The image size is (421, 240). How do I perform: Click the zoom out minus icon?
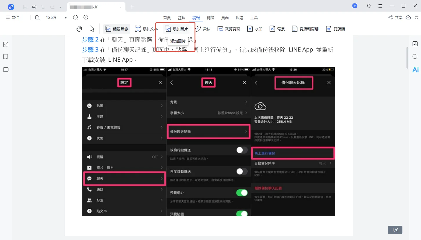click(x=75, y=17)
